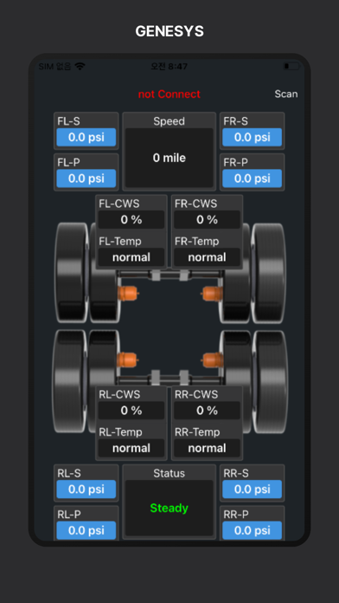Select the FL-P 0.0 psi value
The height and width of the screenshot is (603, 339).
pos(86,178)
